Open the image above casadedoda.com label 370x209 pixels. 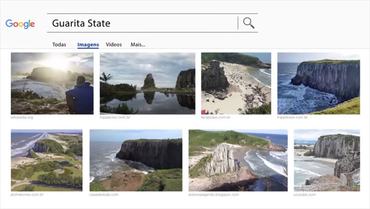point(136,160)
